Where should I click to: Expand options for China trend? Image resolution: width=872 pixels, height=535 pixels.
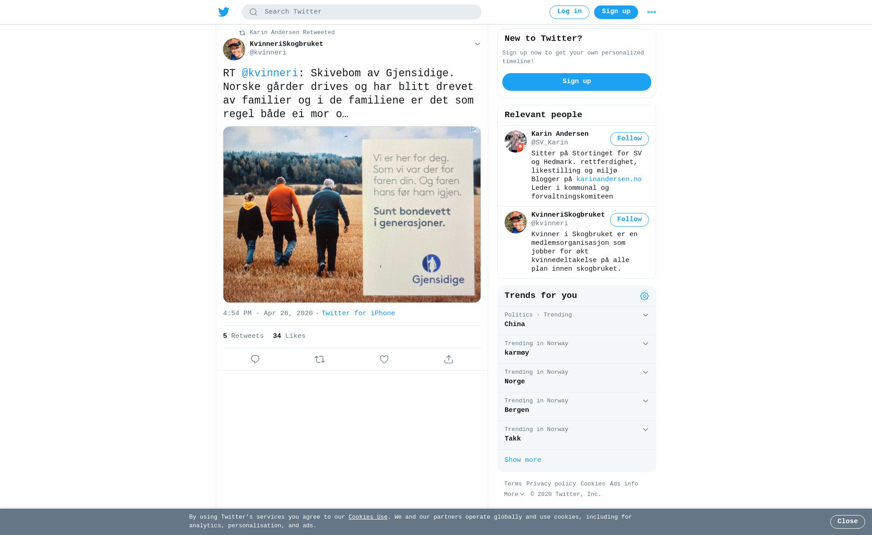pyautogui.click(x=645, y=315)
